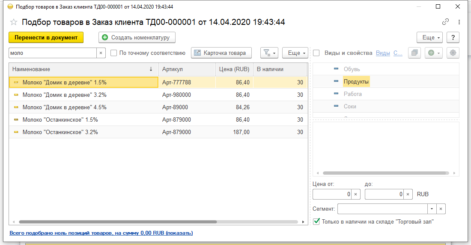Screen dimensions: 471x245
Task: Uncheck 'Только в наличии на складе' checkbox
Action: click(316, 221)
